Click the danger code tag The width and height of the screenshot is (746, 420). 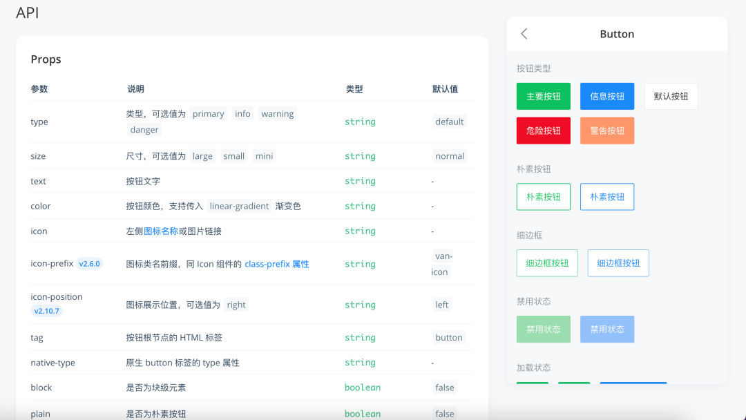coord(144,129)
